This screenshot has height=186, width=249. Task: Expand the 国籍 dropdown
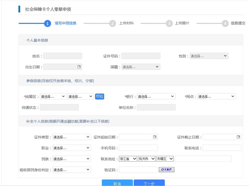141,67
